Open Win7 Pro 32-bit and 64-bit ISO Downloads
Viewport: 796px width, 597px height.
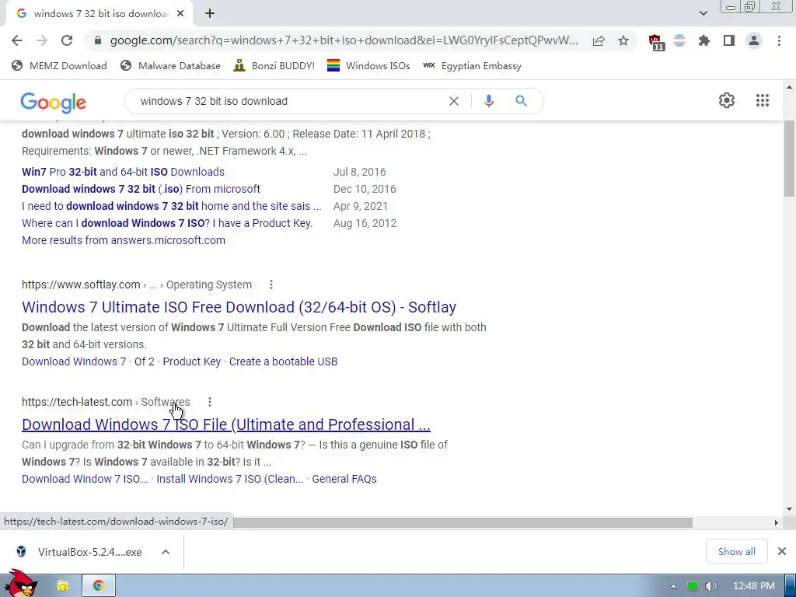[123, 172]
